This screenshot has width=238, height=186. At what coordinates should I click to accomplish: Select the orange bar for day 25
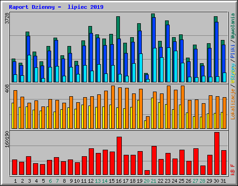click(x=183, y=107)
